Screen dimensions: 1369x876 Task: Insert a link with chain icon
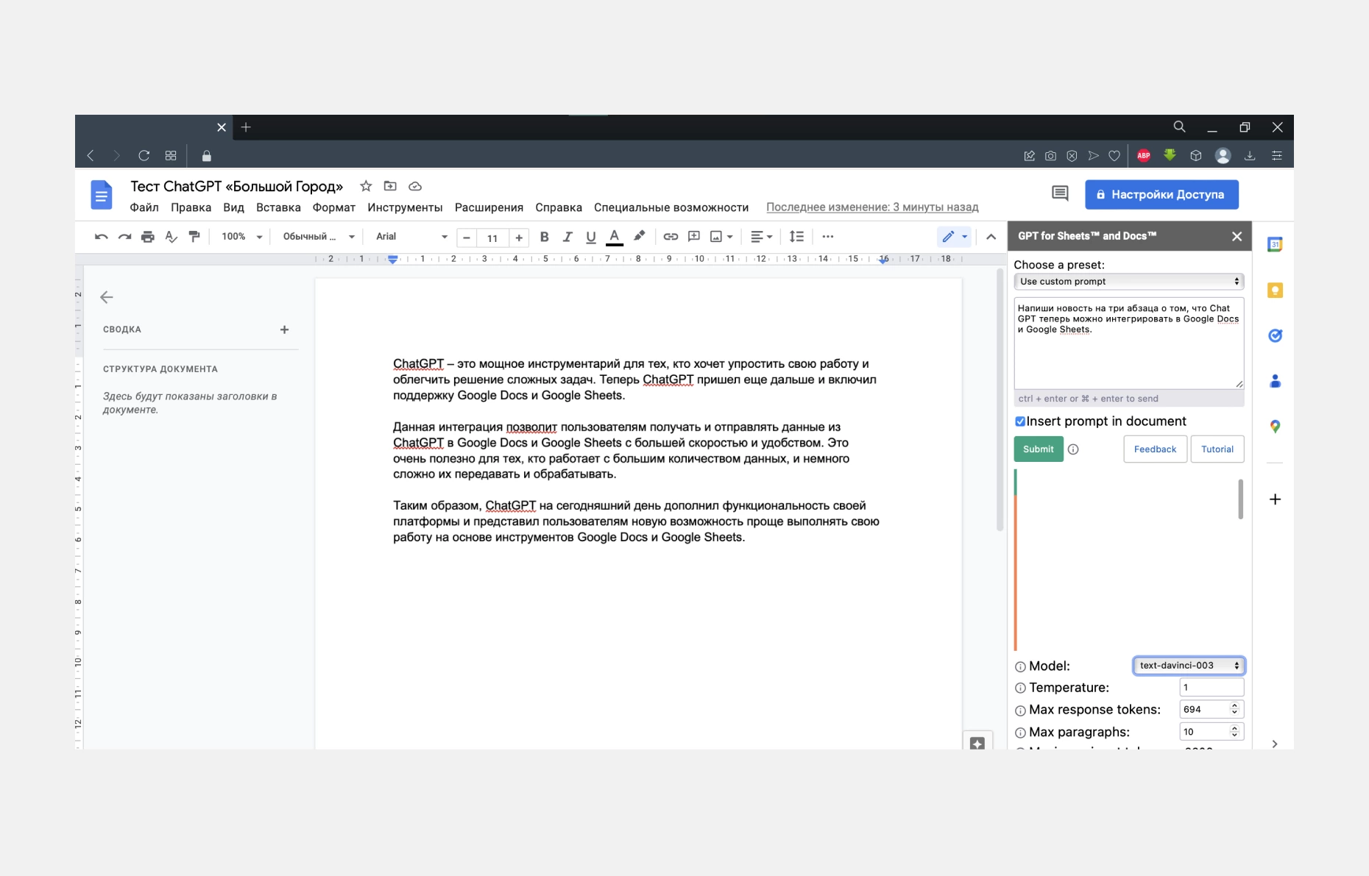tap(671, 237)
